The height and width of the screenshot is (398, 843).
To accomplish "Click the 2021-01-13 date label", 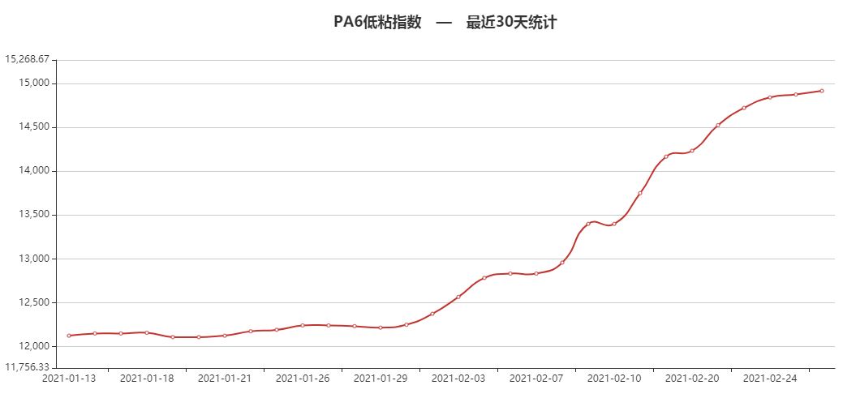I will 69,378.
